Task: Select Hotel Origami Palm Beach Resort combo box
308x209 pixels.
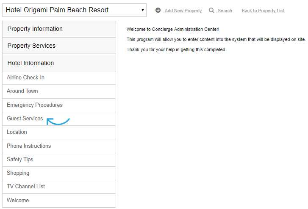Action: [74, 10]
